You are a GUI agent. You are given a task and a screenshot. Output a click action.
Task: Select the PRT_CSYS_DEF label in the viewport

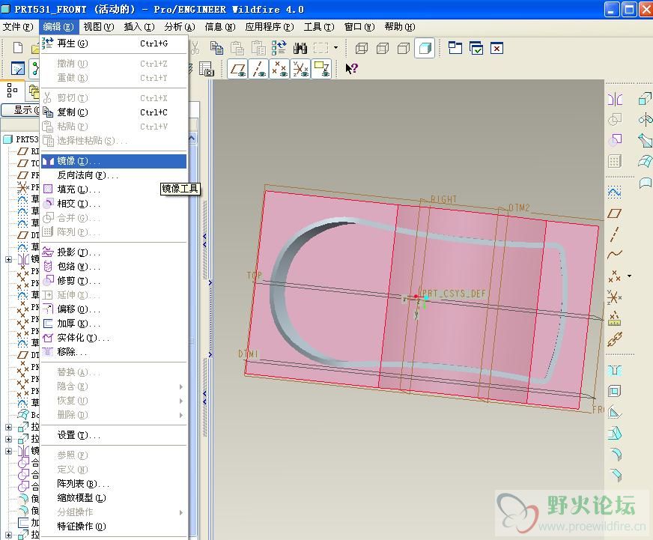click(x=454, y=294)
